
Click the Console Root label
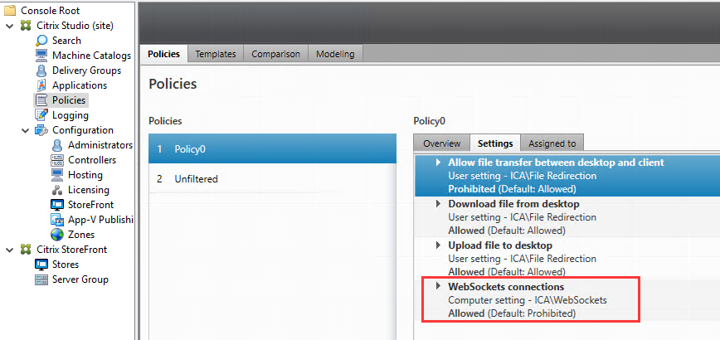point(50,11)
